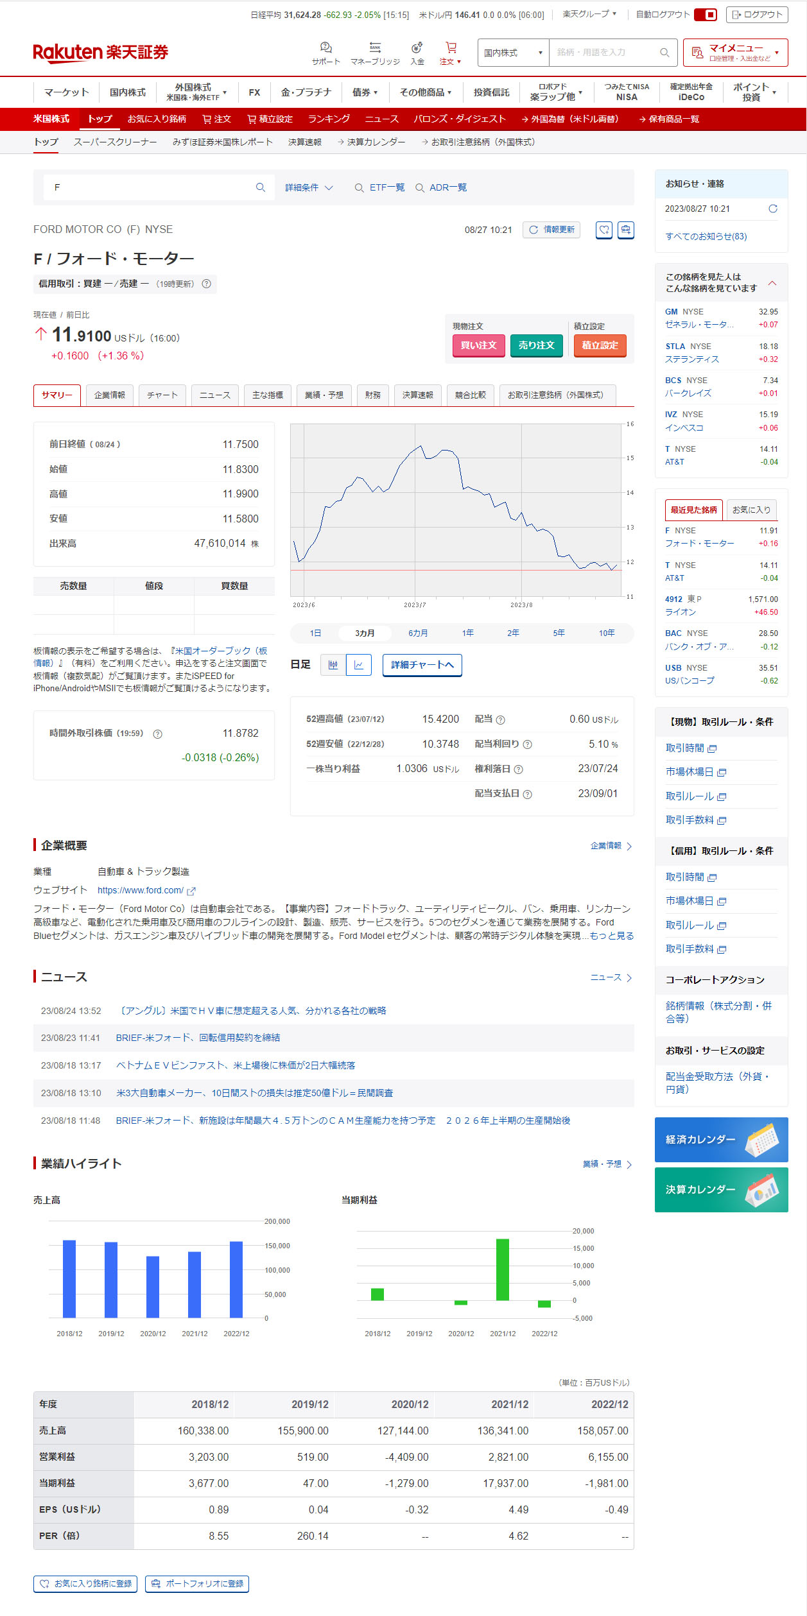Open the 国内株式 search category dropdown
Viewport: 807px width, 1616px height.
pos(513,53)
